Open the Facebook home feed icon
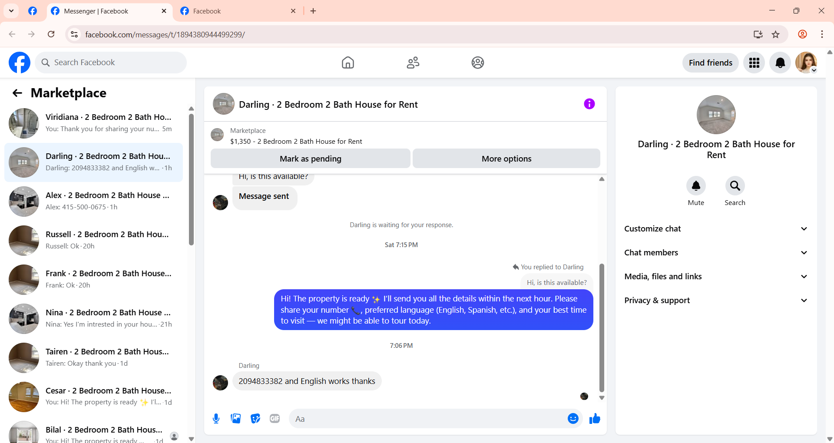834x443 pixels. point(347,63)
